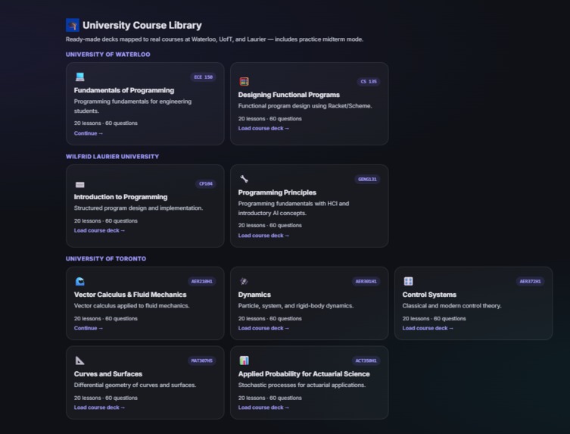Click the GENG131 course code badge
This screenshot has width=570, height=434.
point(367,179)
